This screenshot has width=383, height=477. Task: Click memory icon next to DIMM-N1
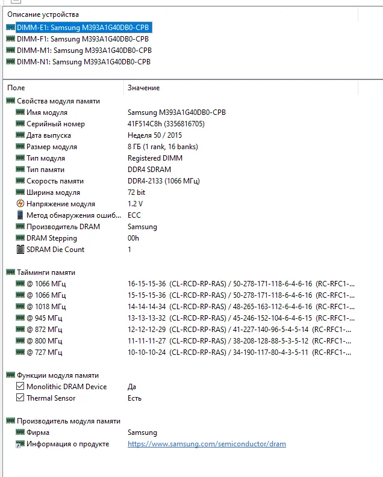(11, 61)
